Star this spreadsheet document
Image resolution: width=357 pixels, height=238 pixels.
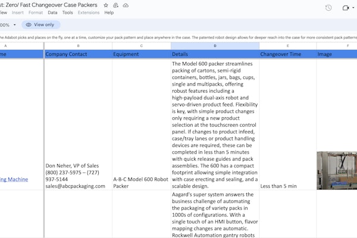coord(104,5)
